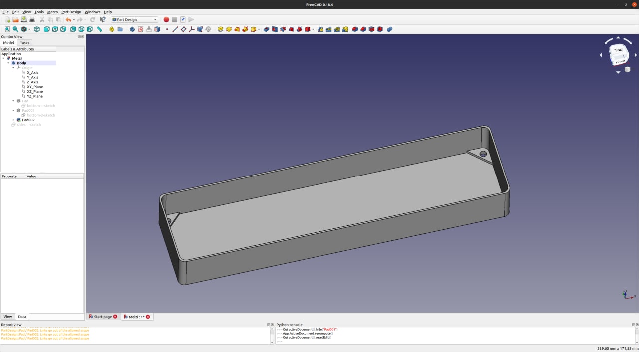The image size is (639, 352).
Task: Collapse the Origin tree node
Action: (x=13, y=68)
